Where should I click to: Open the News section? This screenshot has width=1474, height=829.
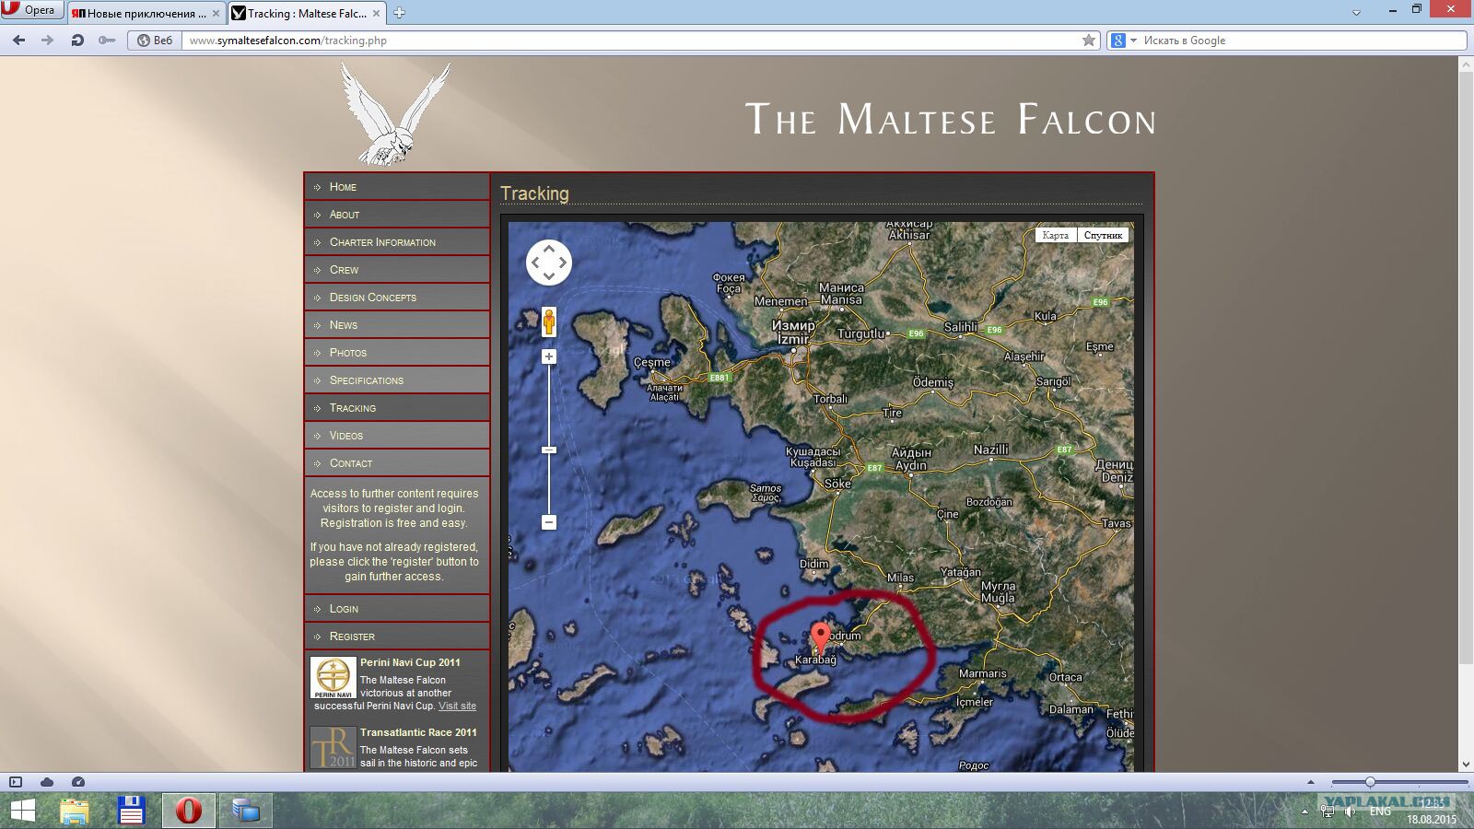tap(397, 325)
